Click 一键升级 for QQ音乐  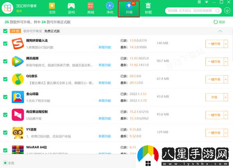(214, 79)
